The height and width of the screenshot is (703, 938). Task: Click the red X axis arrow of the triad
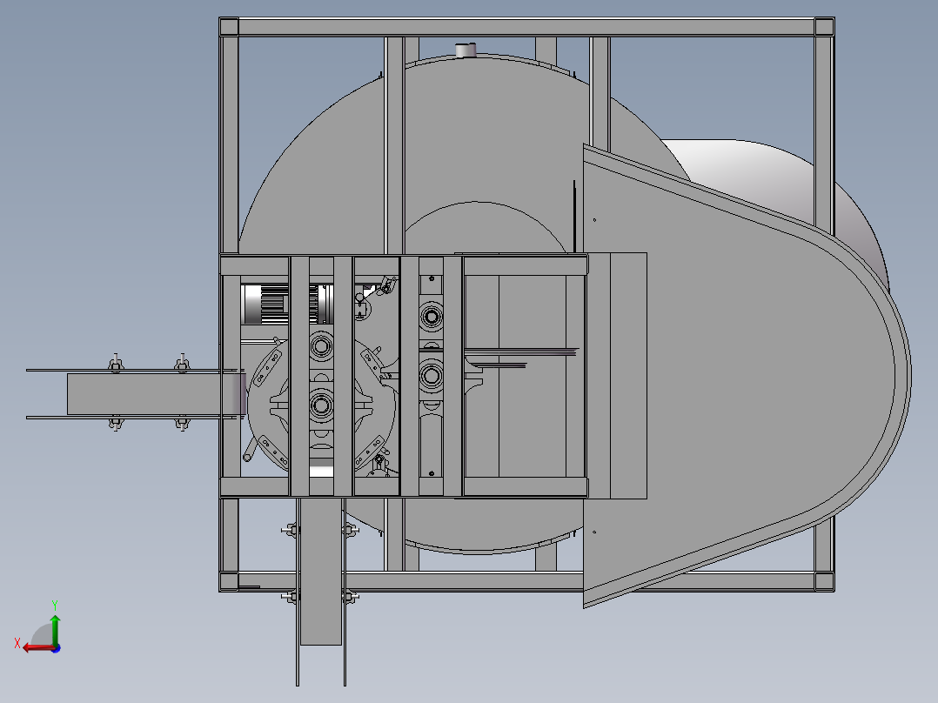[x=37, y=648]
